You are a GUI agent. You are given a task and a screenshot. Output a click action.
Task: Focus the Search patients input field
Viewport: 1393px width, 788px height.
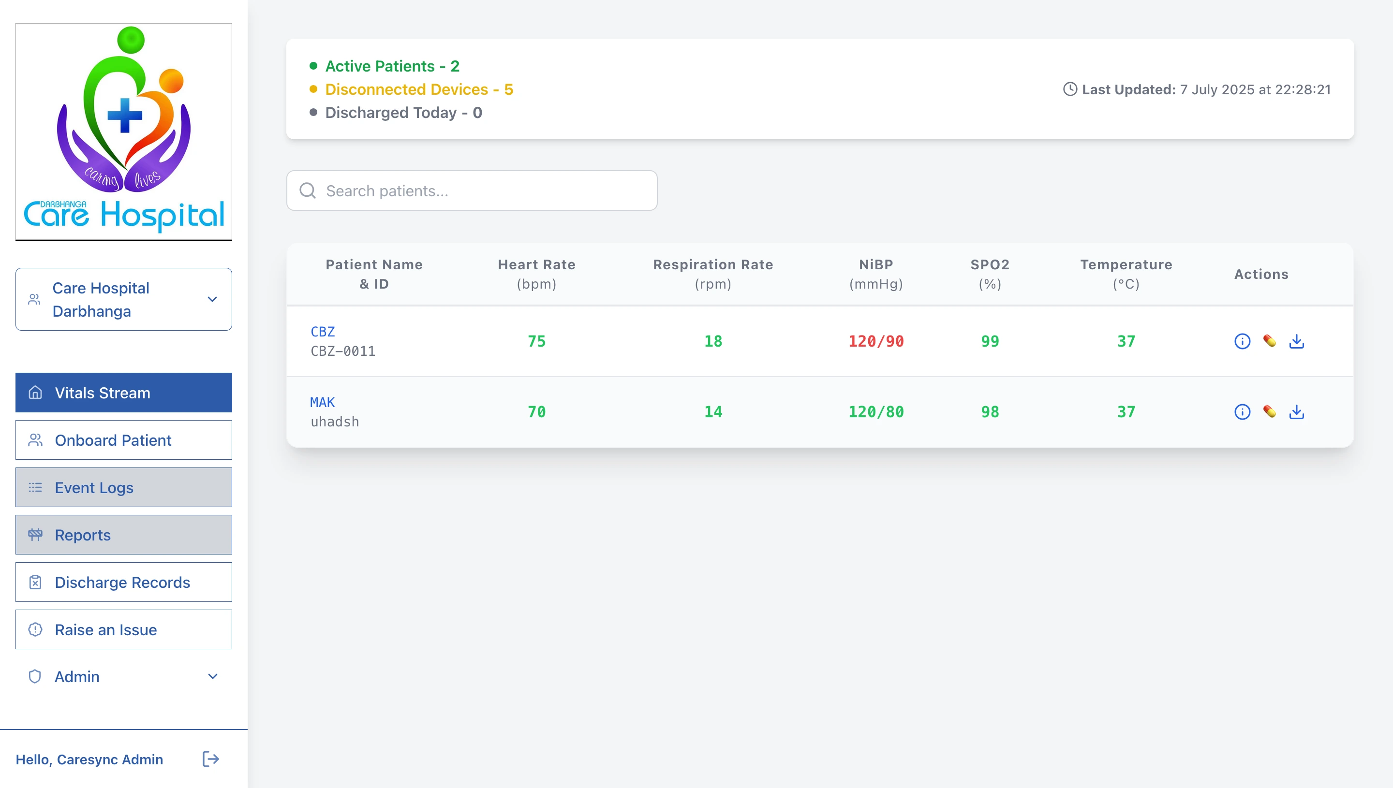click(x=472, y=190)
